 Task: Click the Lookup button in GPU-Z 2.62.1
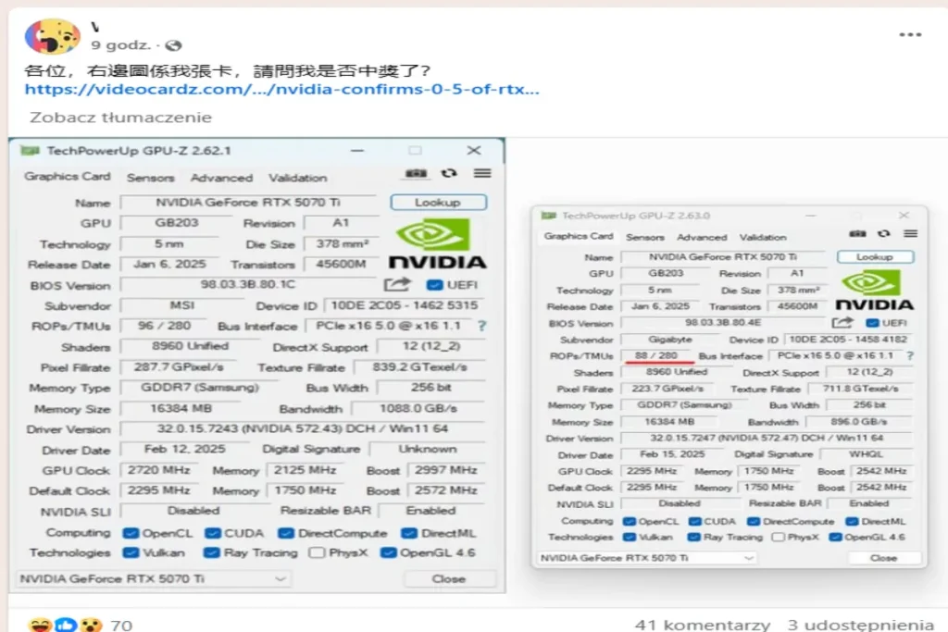(x=438, y=203)
